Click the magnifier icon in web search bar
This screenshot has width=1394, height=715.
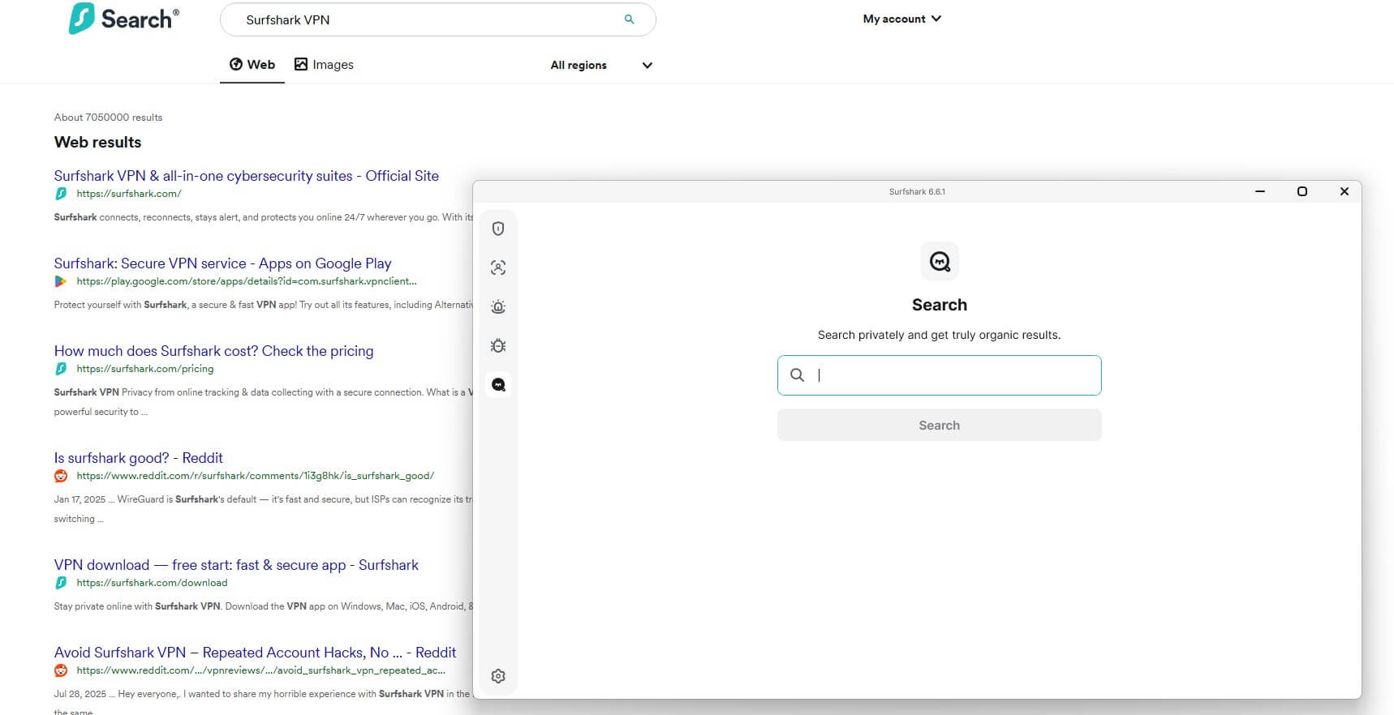629,19
